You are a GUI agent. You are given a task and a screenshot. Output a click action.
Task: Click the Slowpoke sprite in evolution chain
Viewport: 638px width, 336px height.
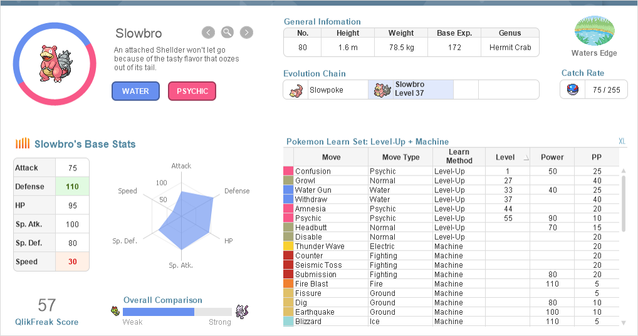click(x=296, y=90)
